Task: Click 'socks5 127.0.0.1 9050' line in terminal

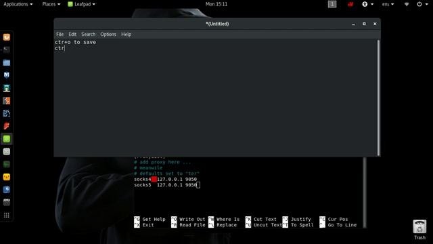Action: click(x=165, y=185)
